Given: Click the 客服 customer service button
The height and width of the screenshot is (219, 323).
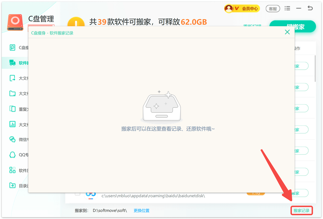Looking at the screenshot, I should point(273,9).
